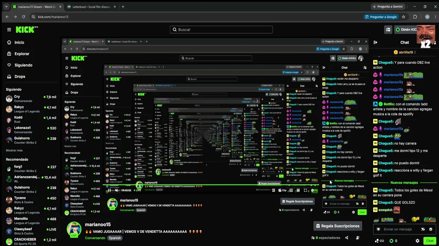Screen dimensions: 439x246
Task: Open CRACKHEBER's EA Sports channel
Action: (x=31, y=241)
